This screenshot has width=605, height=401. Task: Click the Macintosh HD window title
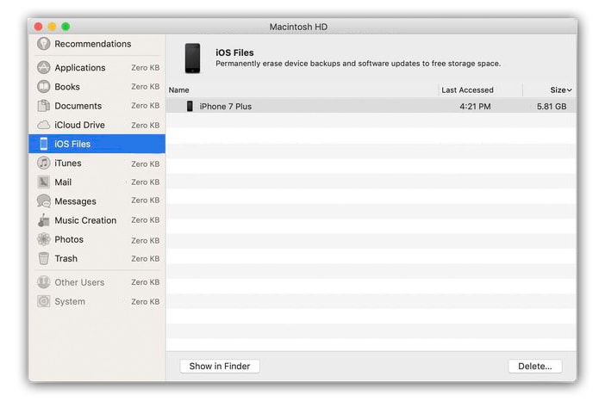(298, 27)
